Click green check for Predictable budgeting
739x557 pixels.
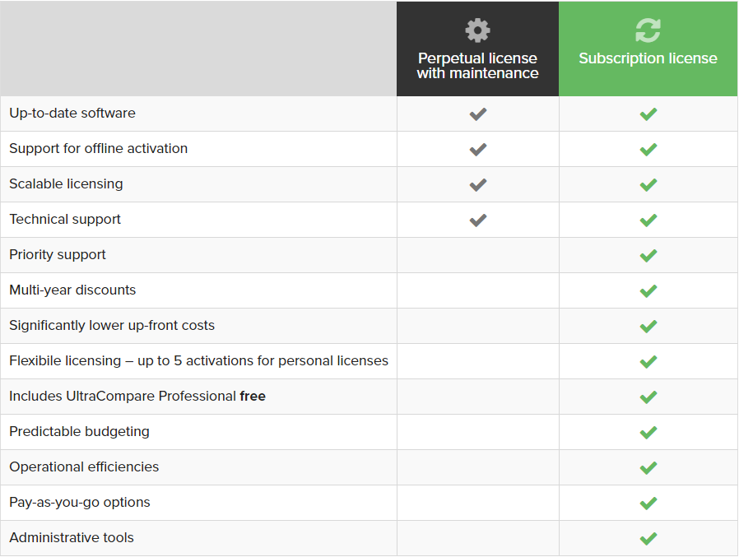[x=648, y=433]
